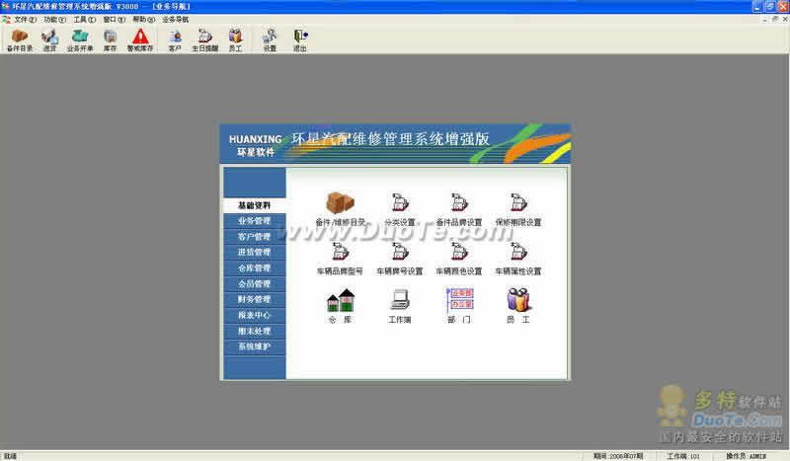Open the 员工 icon in the top toolbar

(x=235, y=40)
